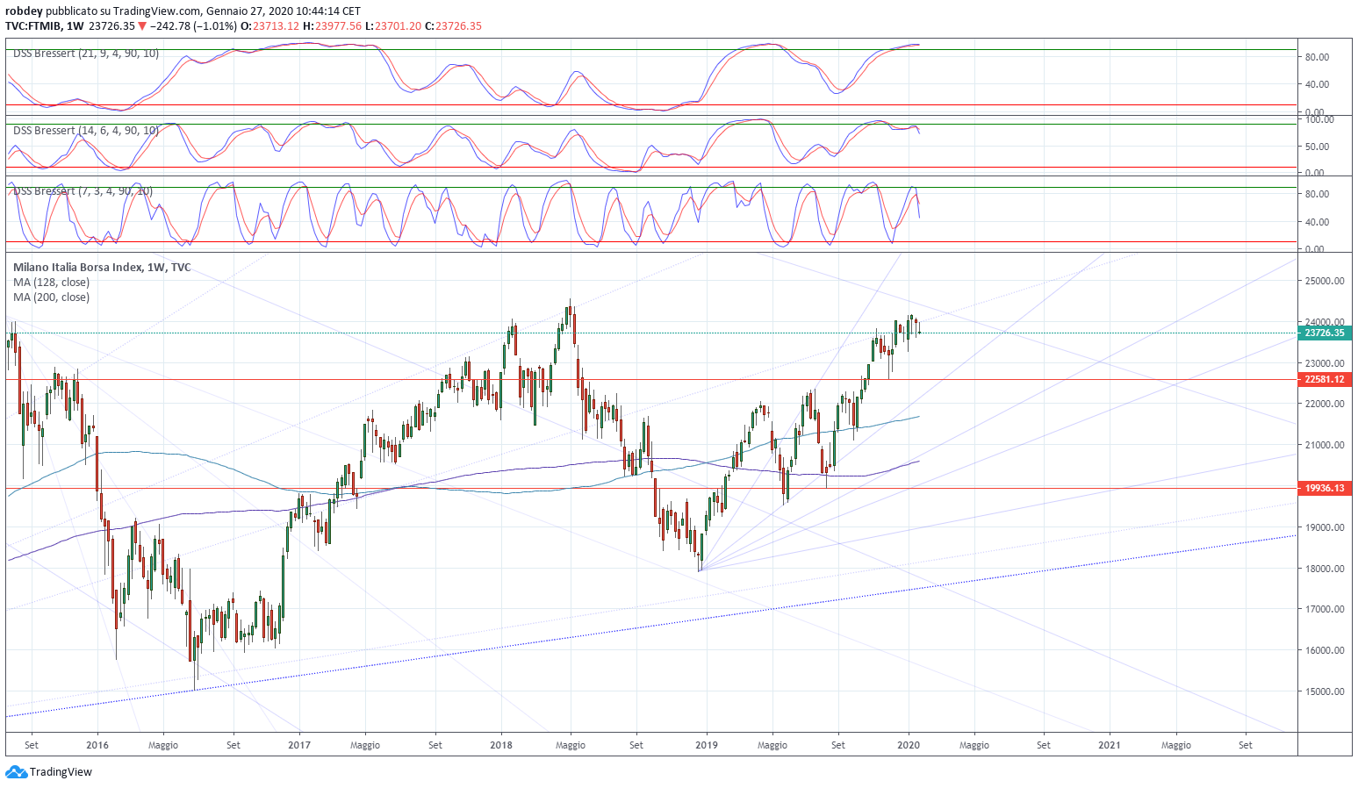This screenshot has height=788, width=1358.
Task: Click the 25000.00 price axis label
Action: coord(1325,282)
